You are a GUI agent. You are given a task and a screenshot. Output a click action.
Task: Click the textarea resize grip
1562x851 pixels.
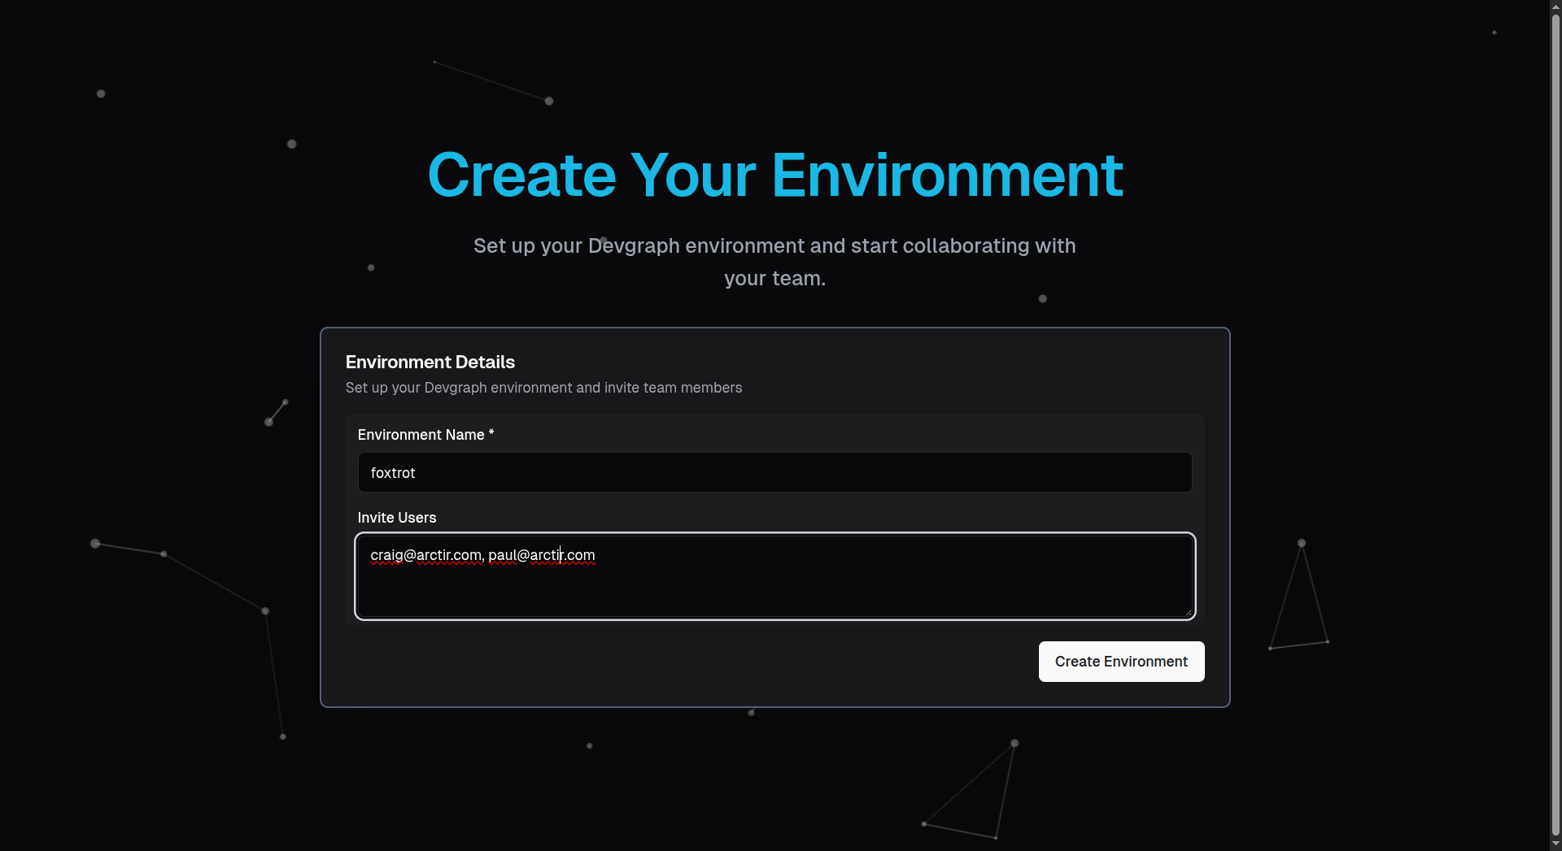pos(1189,612)
